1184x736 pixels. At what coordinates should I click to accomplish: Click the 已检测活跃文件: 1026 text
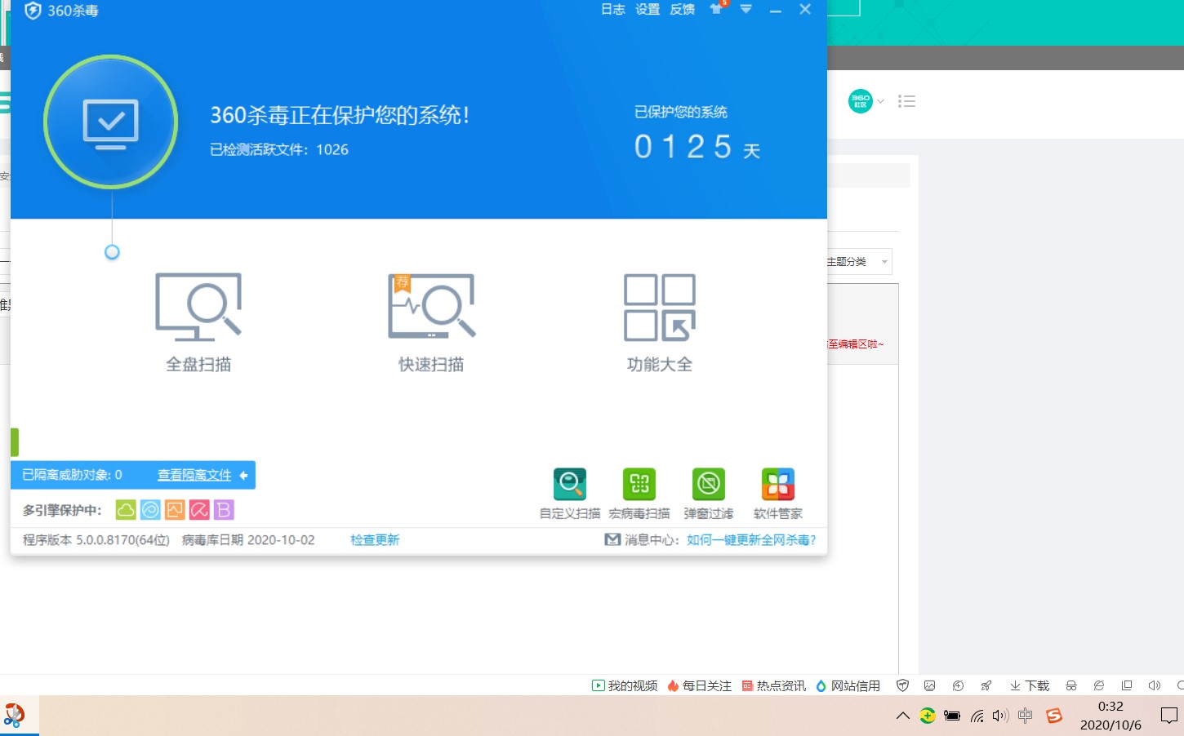click(279, 149)
